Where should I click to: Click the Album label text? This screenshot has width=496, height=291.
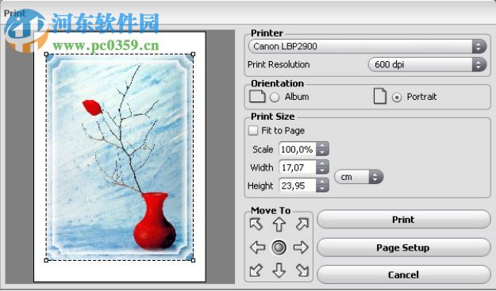[x=297, y=97]
